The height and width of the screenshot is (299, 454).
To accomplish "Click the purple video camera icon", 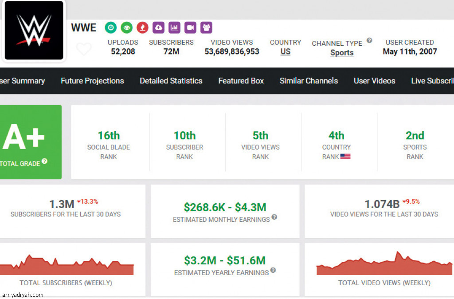I will point(190,28).
